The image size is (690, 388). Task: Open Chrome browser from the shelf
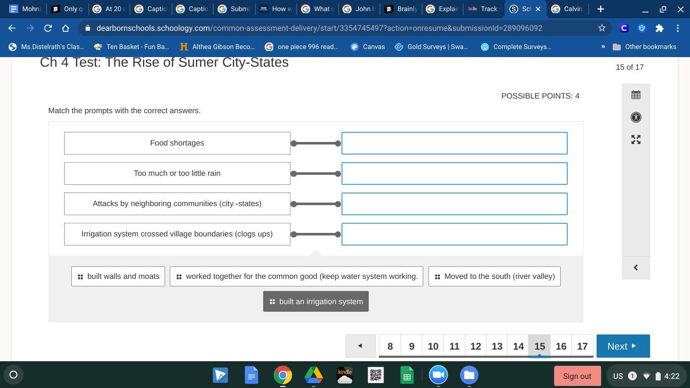click(282, 375)
